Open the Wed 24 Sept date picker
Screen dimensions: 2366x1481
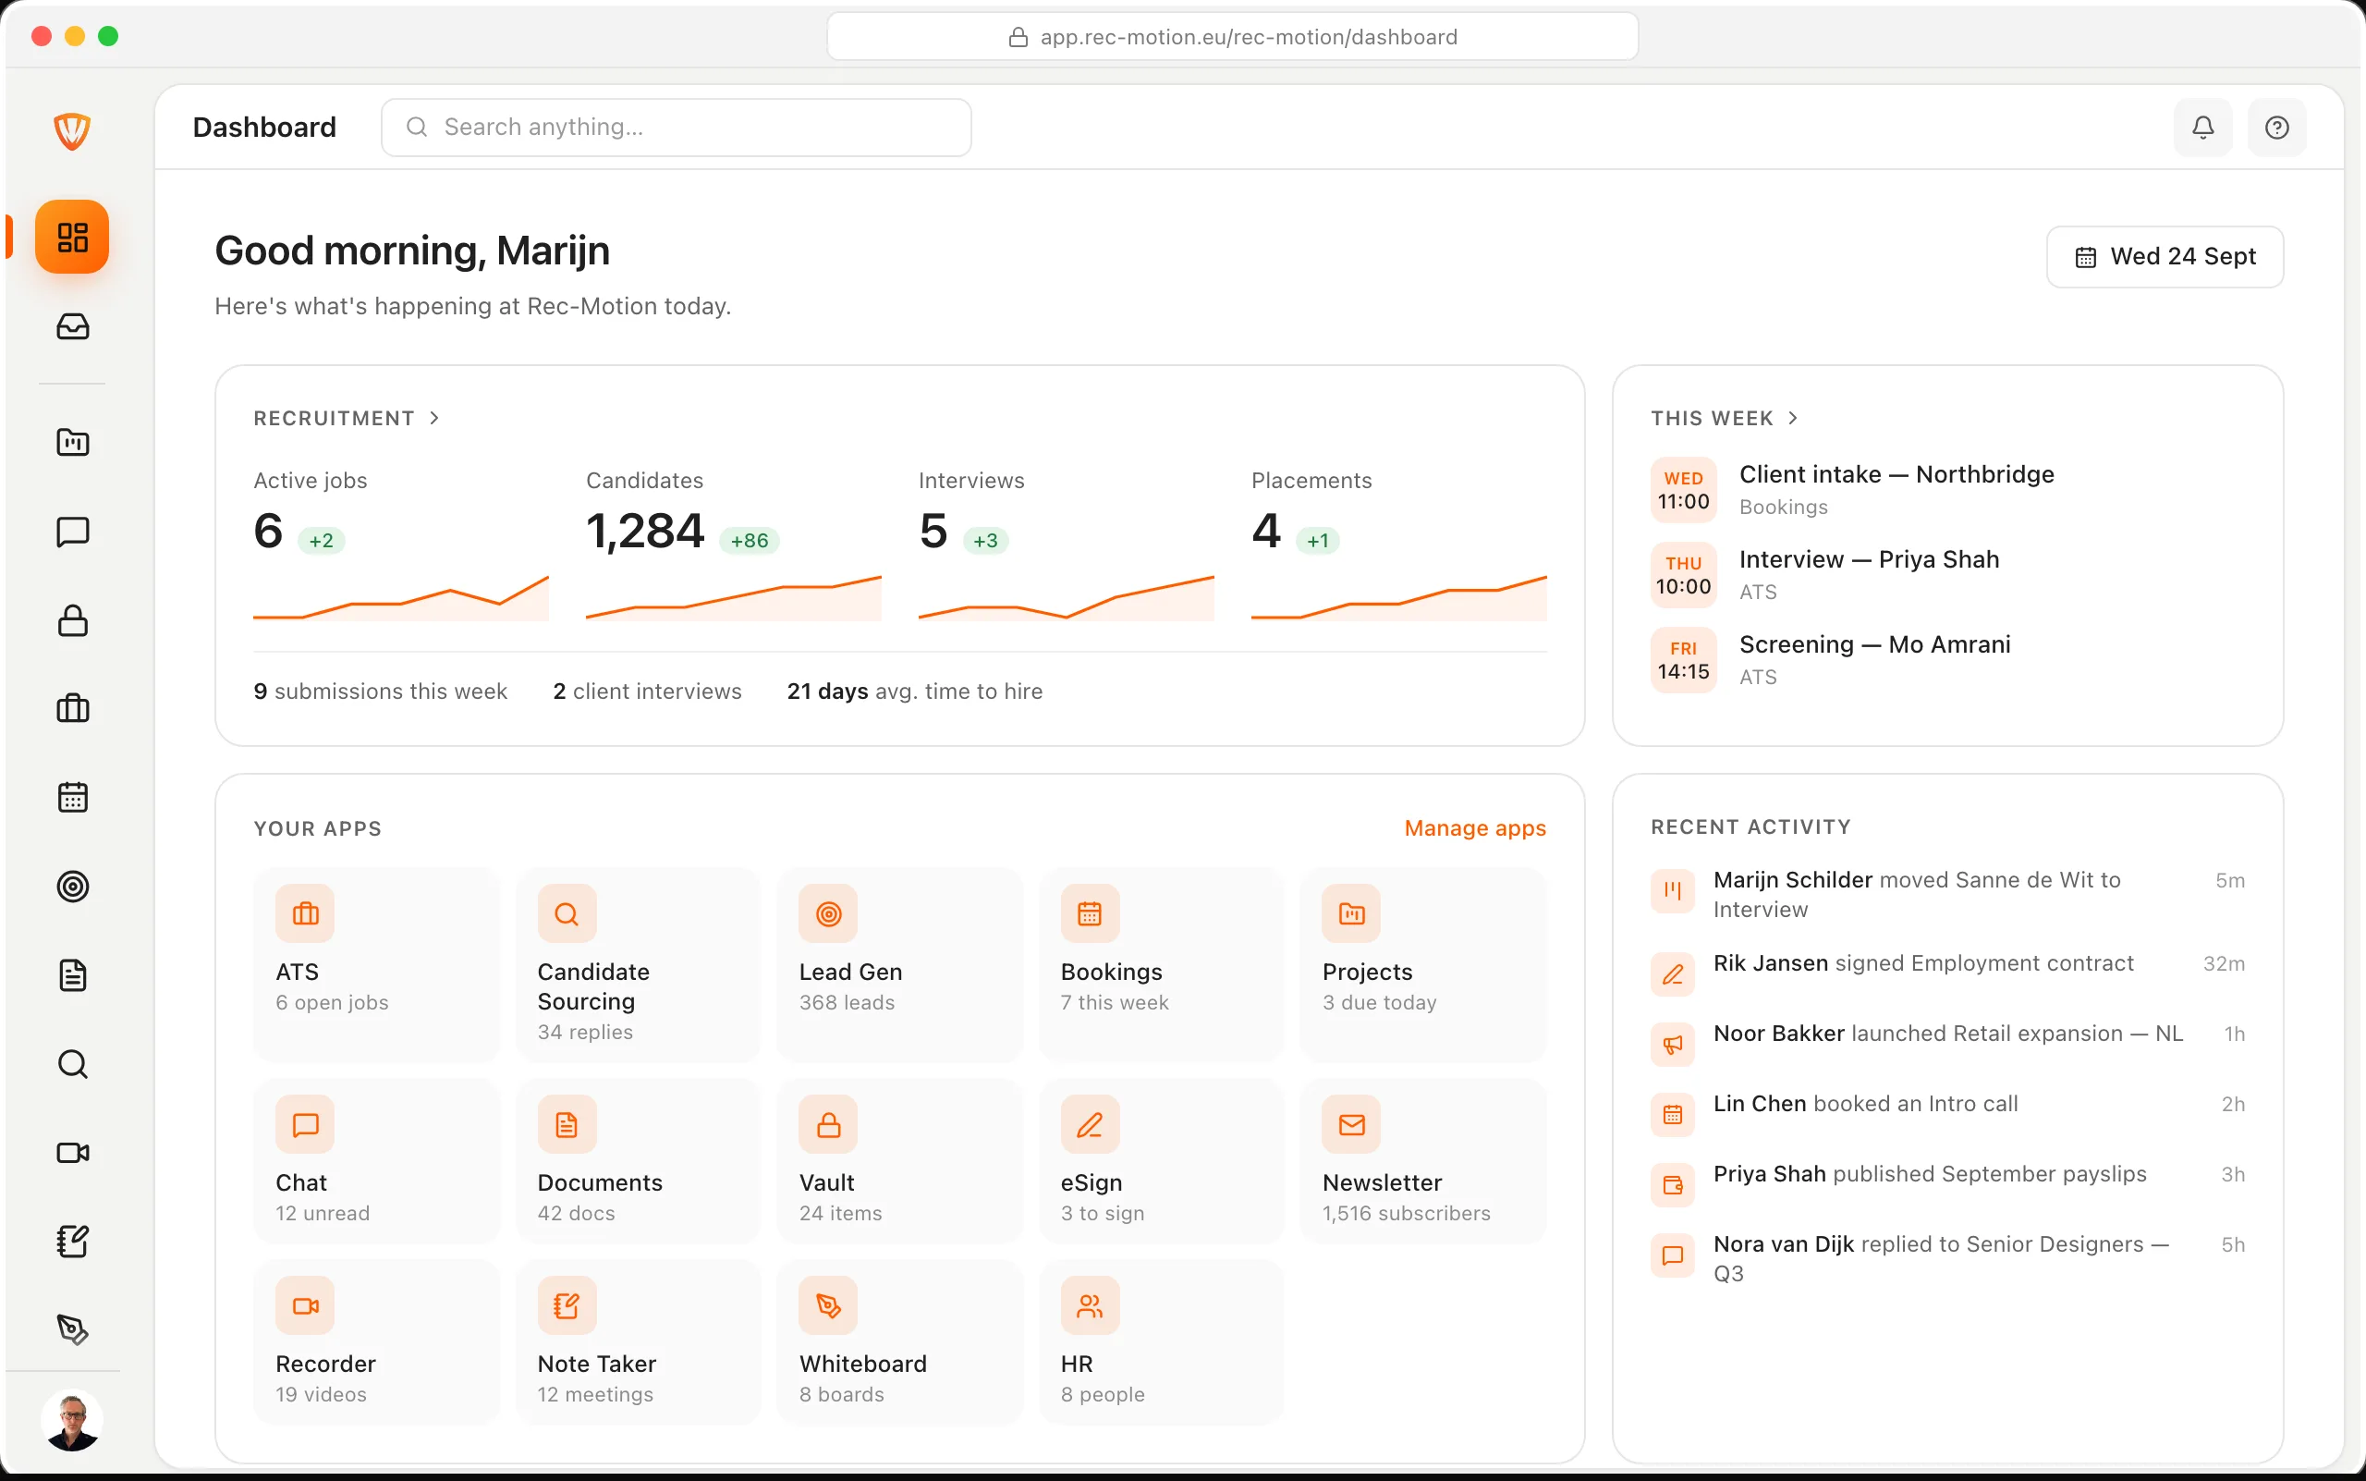[2165, 257]
